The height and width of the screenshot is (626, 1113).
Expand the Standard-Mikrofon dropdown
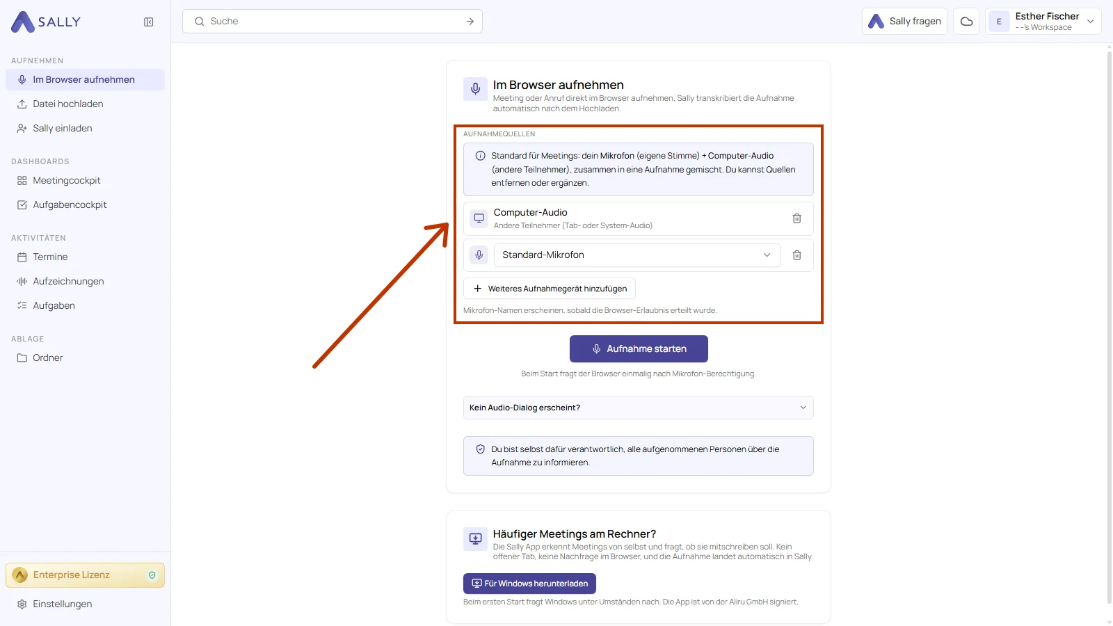(x=637, y=255)
